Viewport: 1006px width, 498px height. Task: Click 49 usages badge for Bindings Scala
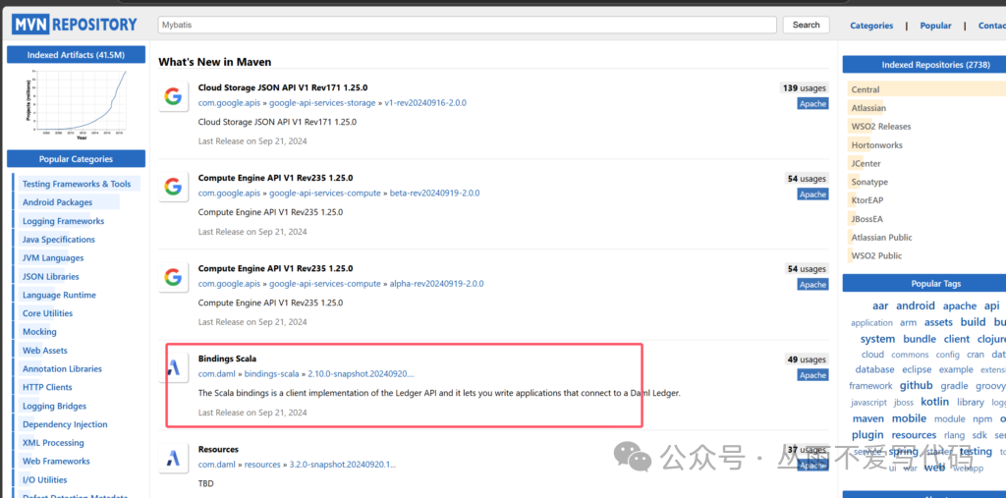coord(807,360)
